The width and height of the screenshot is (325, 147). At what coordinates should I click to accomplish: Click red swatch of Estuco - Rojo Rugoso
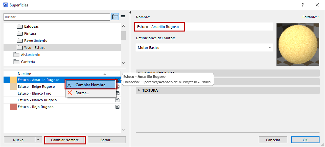14,107
